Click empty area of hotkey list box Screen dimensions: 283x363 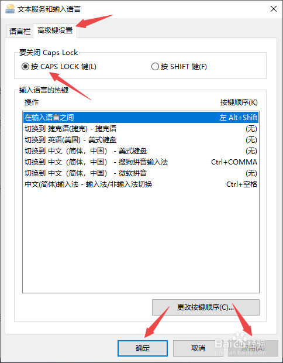141,241
